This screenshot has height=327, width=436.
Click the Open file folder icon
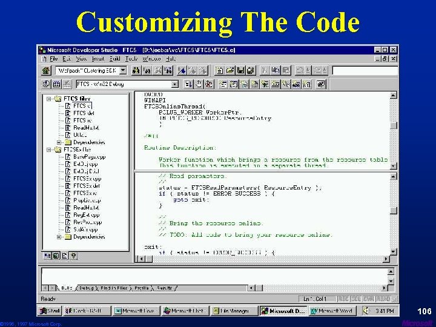pos(230,71)
